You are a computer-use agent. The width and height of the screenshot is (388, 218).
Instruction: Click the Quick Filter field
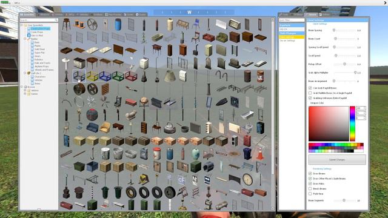coord(292,20)
